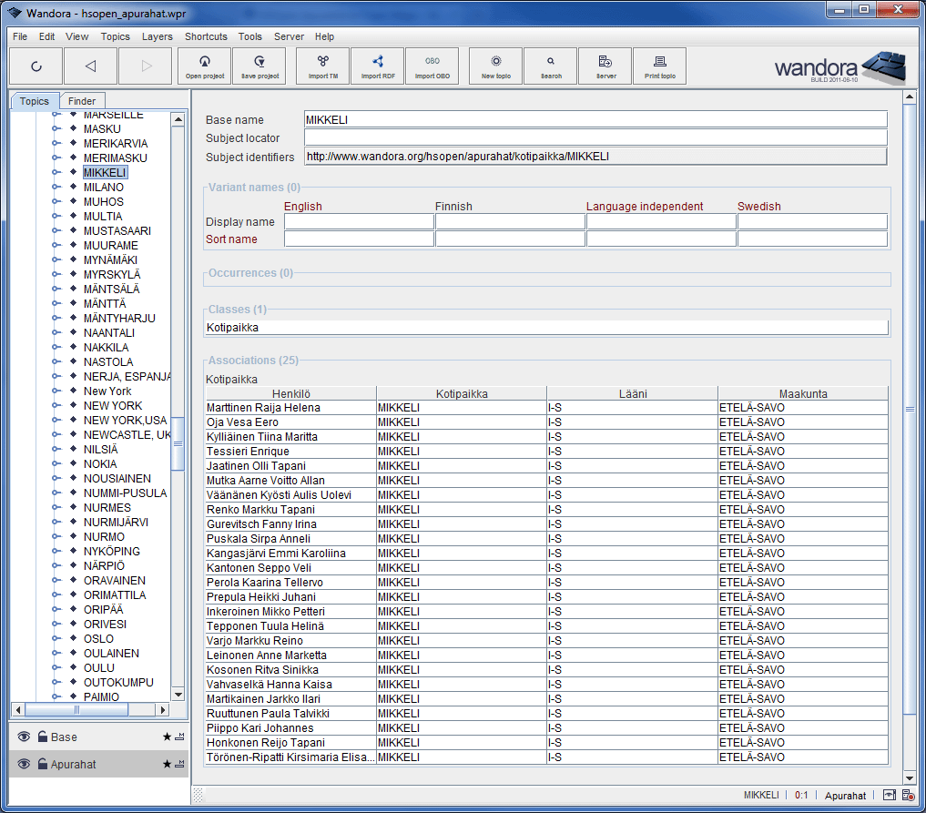Click the Maakunta column header
This screenshot has width=926, height=813.
(802, 393)
